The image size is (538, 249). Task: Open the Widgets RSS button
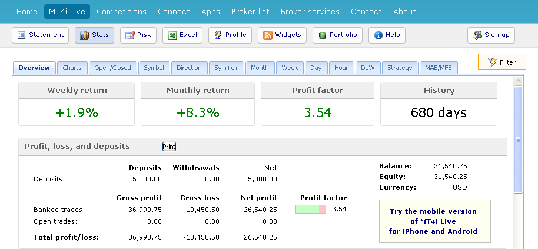click(282, 35)
